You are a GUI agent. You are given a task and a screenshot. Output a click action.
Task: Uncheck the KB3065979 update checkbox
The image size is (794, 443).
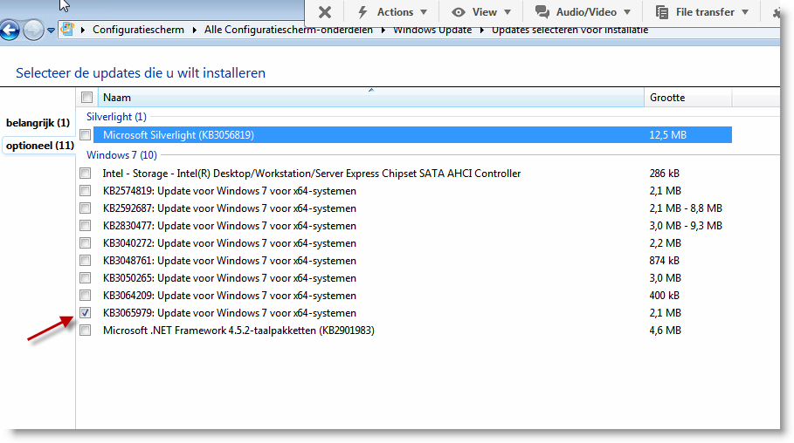pos(85,313)
